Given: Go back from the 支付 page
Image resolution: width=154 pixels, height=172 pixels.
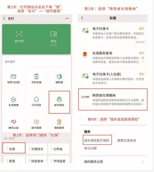Looking at the screenshot, I should [4, 18].
